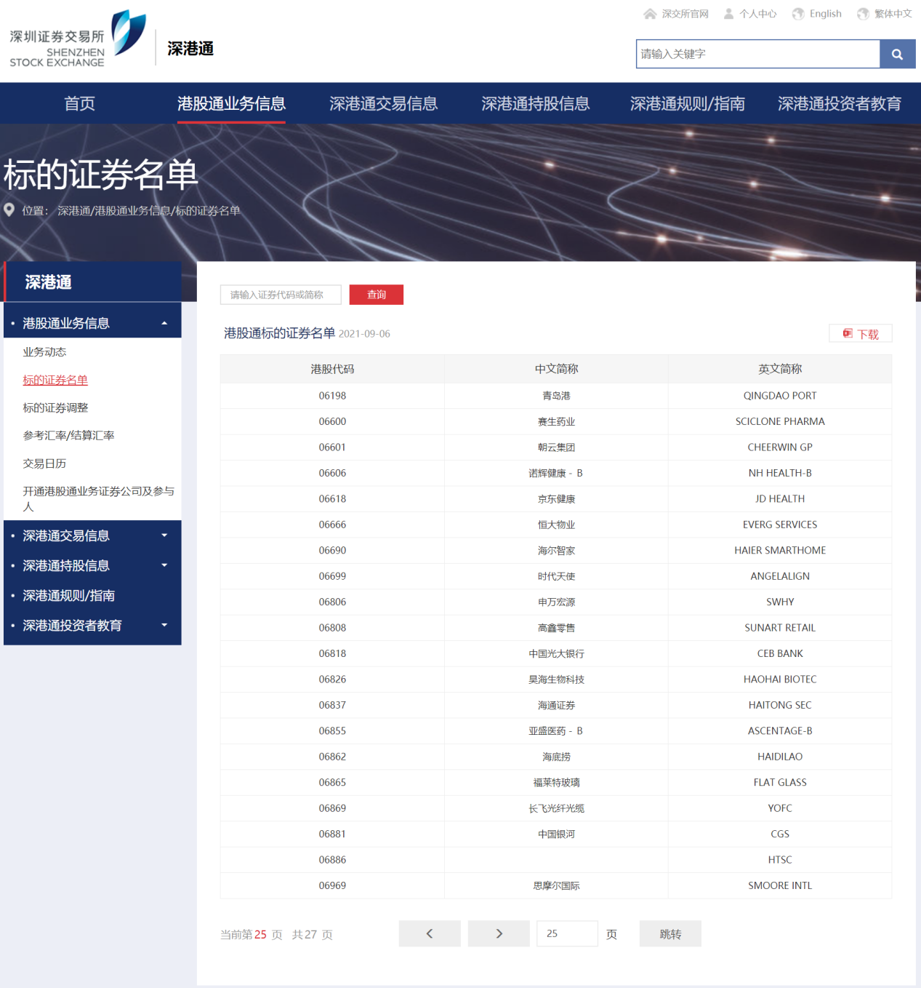Select the cell HAOHAI BIOTEC

pyautogui.click(x=780, y=680)
